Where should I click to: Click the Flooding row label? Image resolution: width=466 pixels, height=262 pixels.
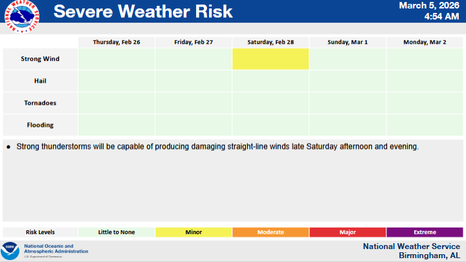tap(40, 125)
